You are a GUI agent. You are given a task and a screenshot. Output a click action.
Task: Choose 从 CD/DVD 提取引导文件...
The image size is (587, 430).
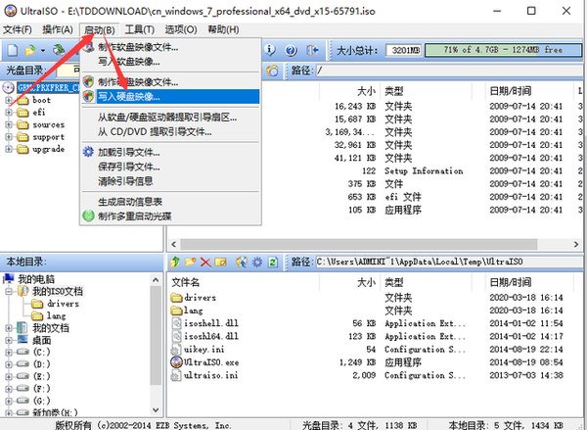pos(170,131)
